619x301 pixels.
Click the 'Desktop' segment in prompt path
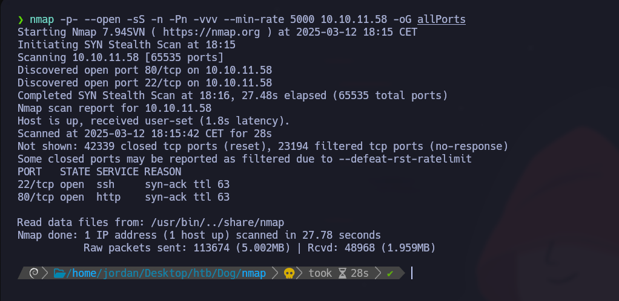[165, 274]
